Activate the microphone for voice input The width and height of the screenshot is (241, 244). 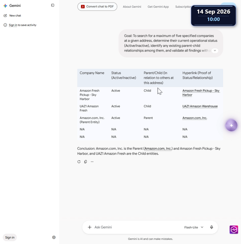click(212, 227)
